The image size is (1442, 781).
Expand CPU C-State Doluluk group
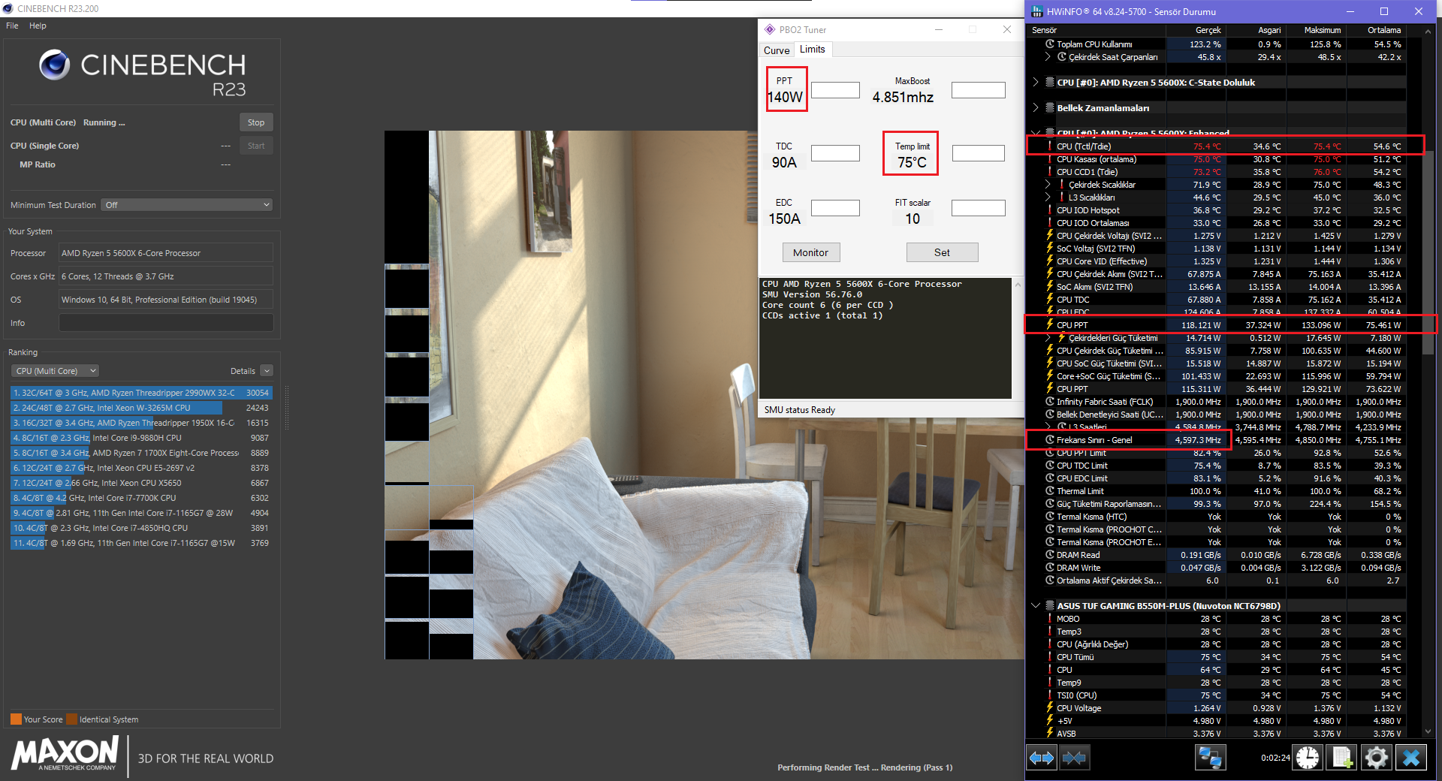click(1036, 82)
